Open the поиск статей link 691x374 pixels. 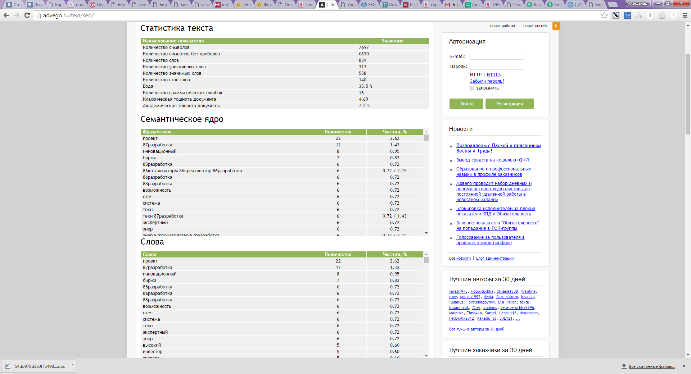click(535, 26)
